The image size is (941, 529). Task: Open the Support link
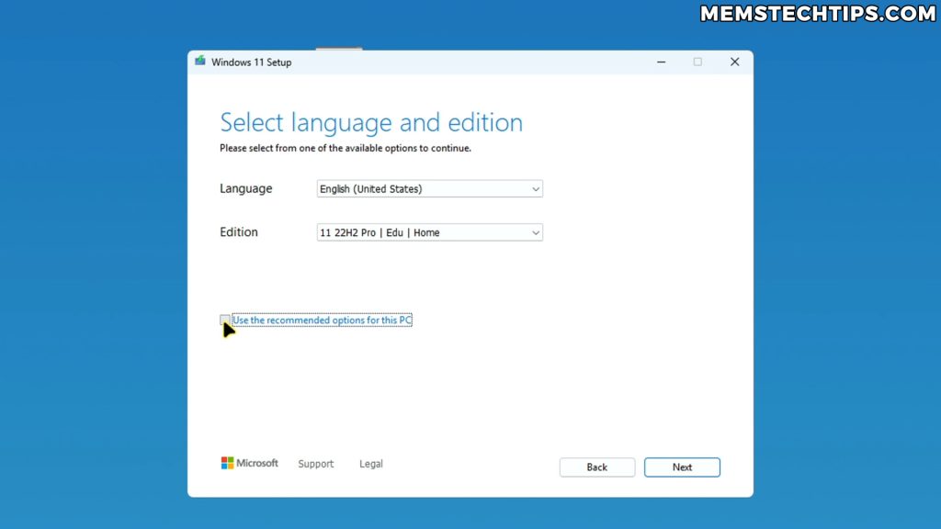(316, 464)
